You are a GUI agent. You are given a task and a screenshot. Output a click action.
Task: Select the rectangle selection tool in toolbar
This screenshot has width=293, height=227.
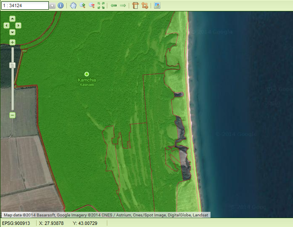pyautogui.click(x=135, y=5)
